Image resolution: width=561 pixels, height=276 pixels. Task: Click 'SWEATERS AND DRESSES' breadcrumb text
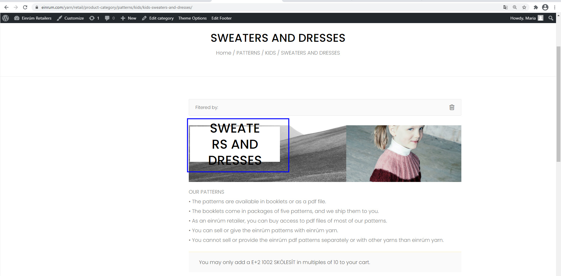tap(310, 53)
